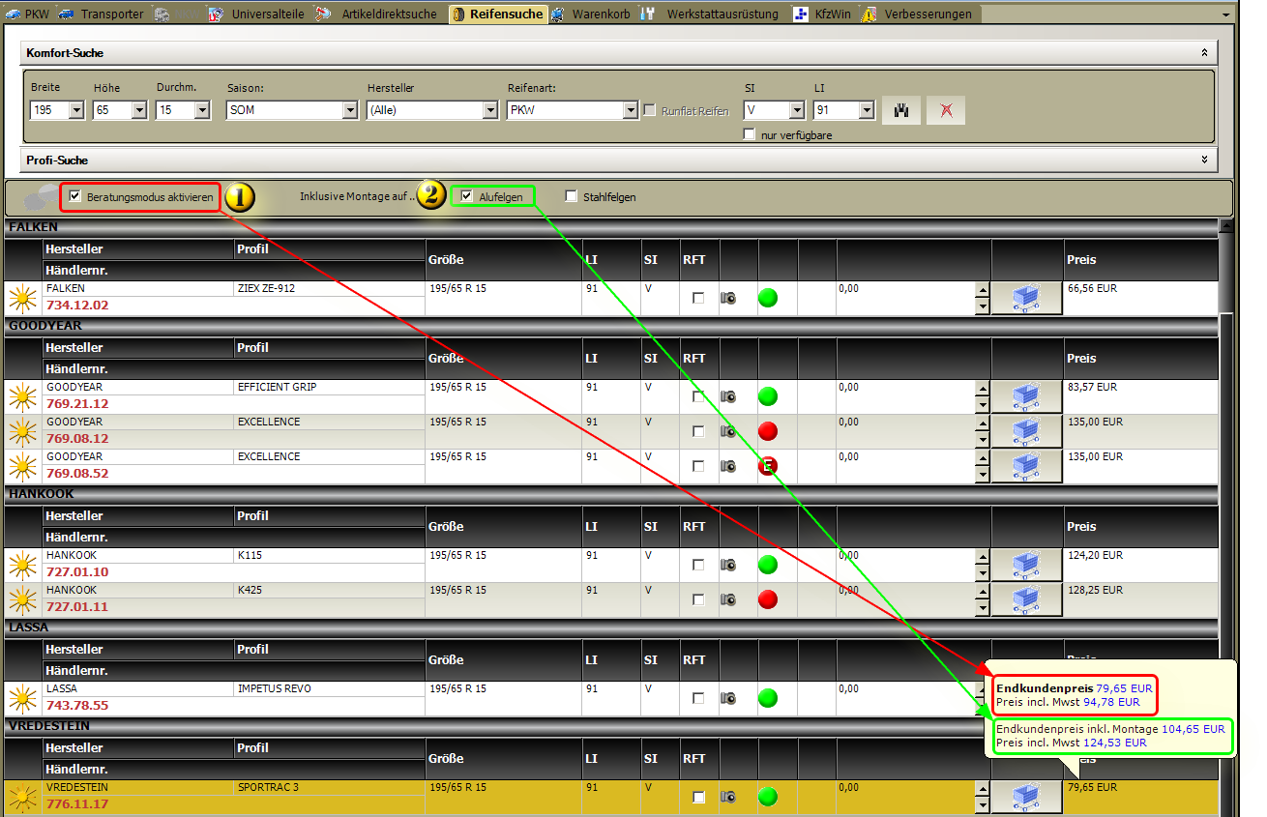This screenshot has width=1267, height=817.
Task: Open camera image for GOODYEAR EXCELLENCE 769.08.12
Action: [x=728, y=432]
